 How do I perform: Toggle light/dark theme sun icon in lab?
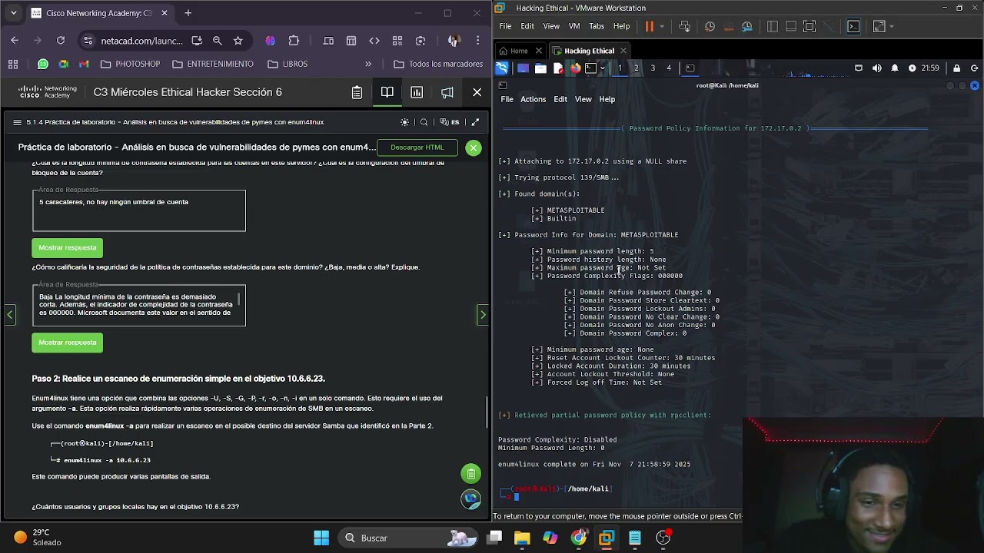click(x=405, y=122)
